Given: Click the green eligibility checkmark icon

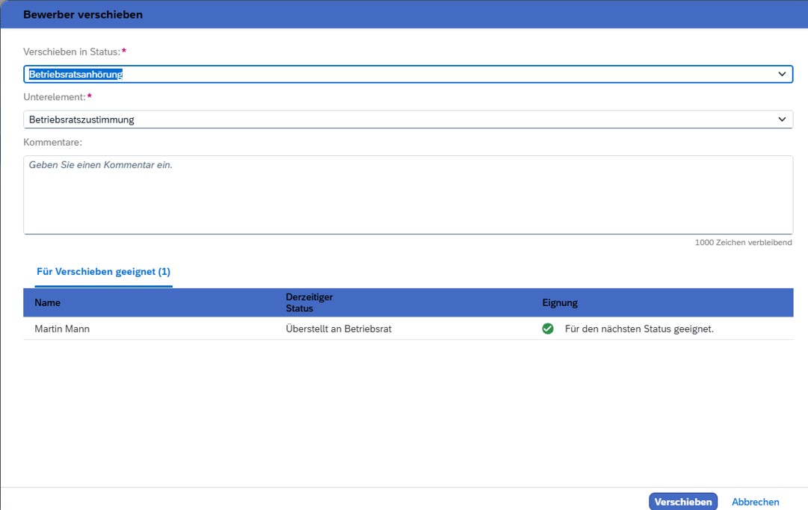Looking at the screenshot, I should (548, 329).
